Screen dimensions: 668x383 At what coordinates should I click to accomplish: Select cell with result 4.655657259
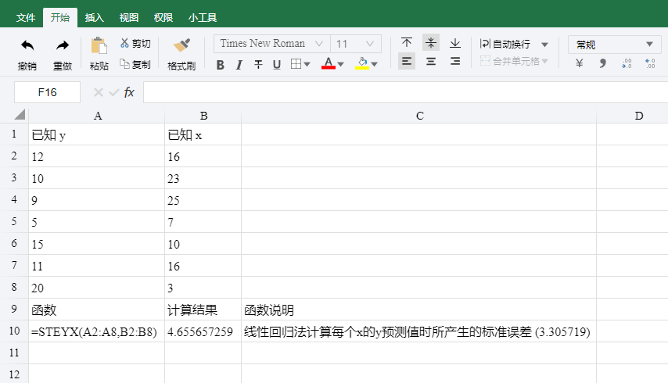coord(203,331)
